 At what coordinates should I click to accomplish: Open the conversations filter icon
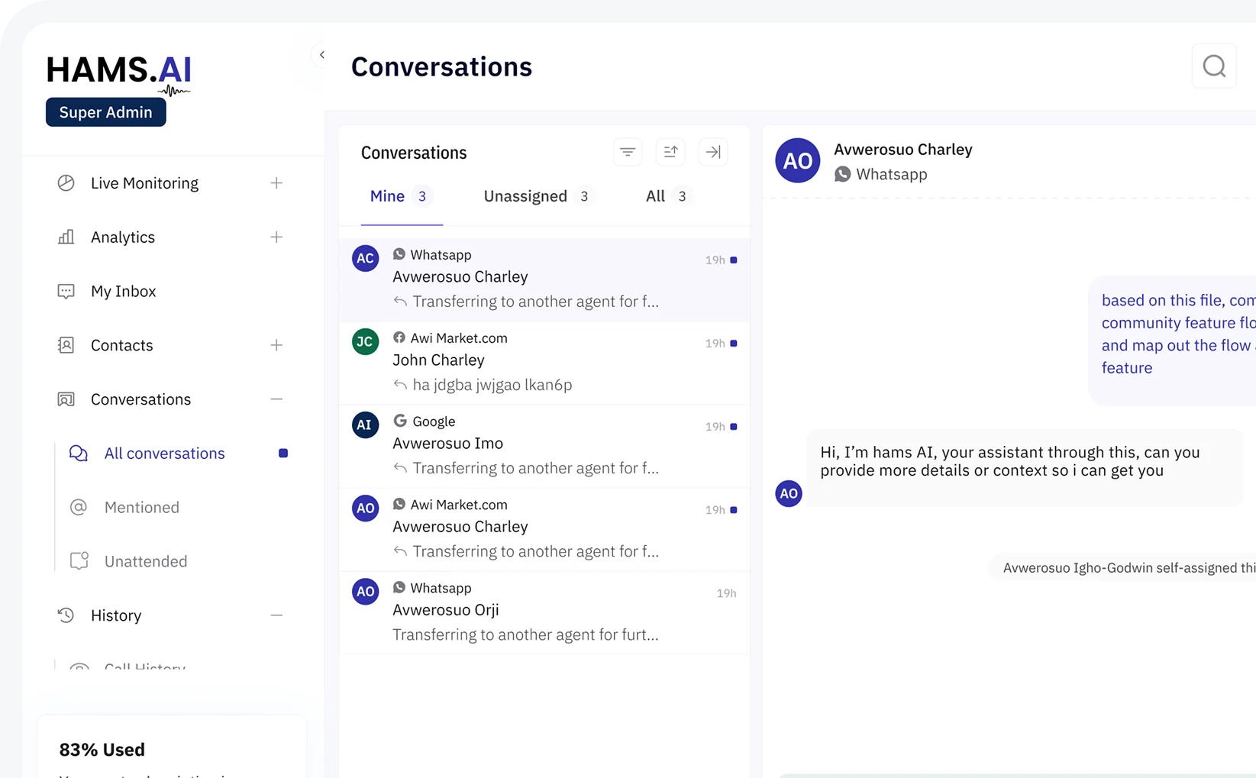[628, 152]
